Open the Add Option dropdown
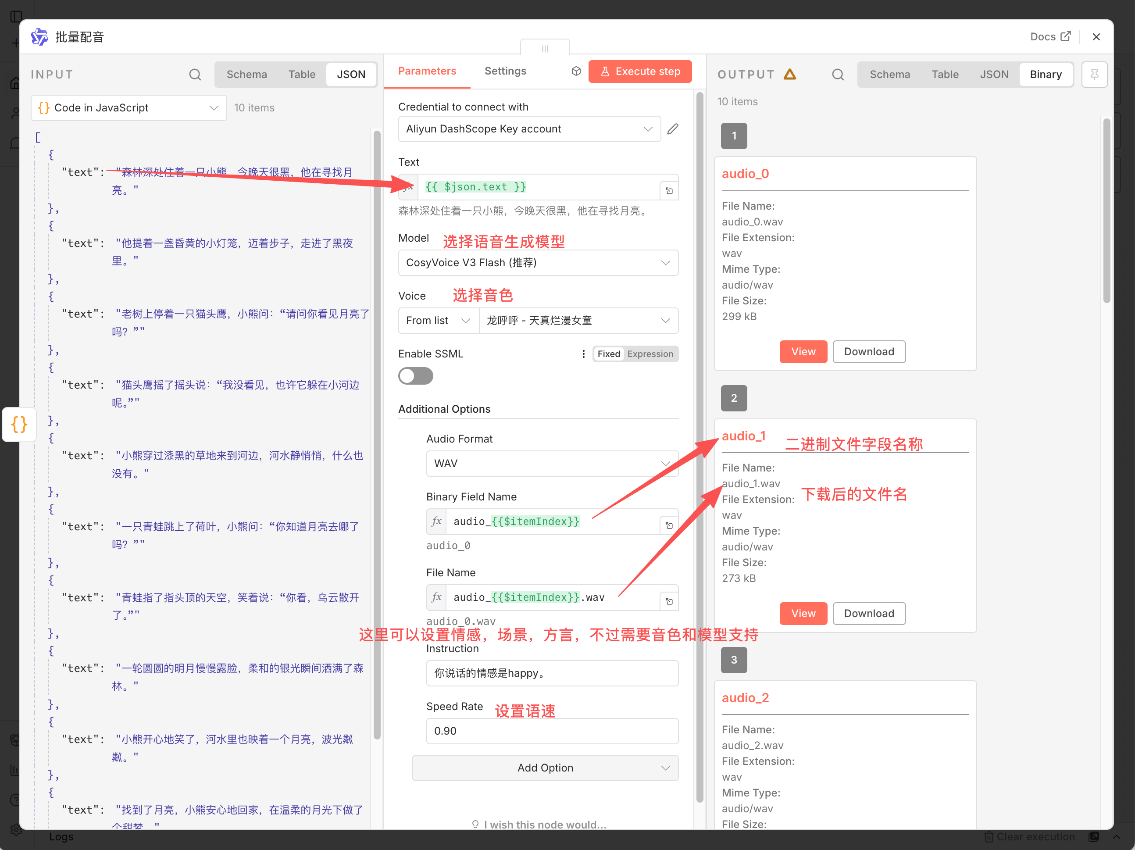Viewport: 1135px width, 850px height. coord(545,768)
